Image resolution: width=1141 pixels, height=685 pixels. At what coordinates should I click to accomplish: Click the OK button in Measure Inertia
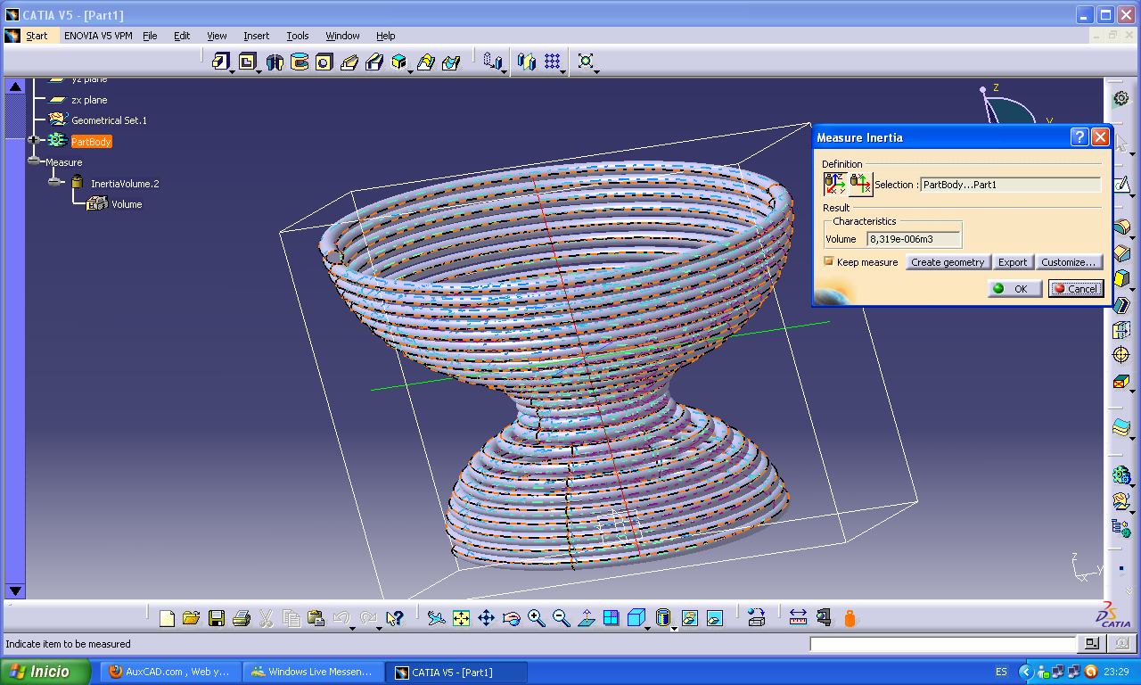click(1014, 288)
